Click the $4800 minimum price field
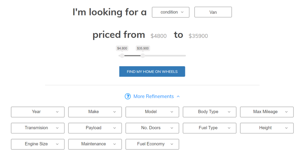The height and width of the screenshot is (152, 304). [x=159, y=36]
